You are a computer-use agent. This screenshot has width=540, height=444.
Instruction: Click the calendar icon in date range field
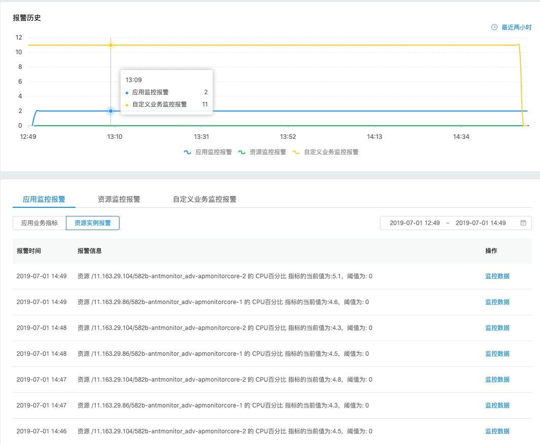point(523,223)
